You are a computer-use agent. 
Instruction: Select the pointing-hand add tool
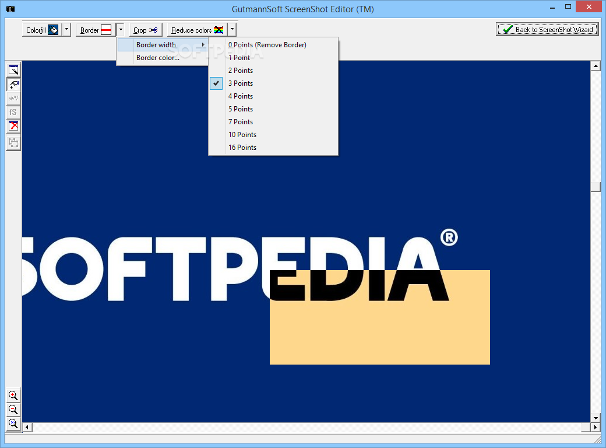pos(13,85)
